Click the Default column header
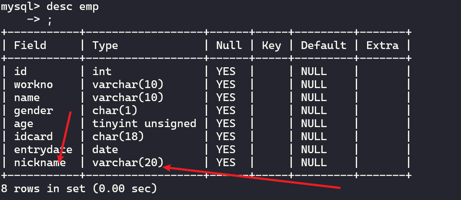This screenshot has height=200, width=461. tap(324, 45)
